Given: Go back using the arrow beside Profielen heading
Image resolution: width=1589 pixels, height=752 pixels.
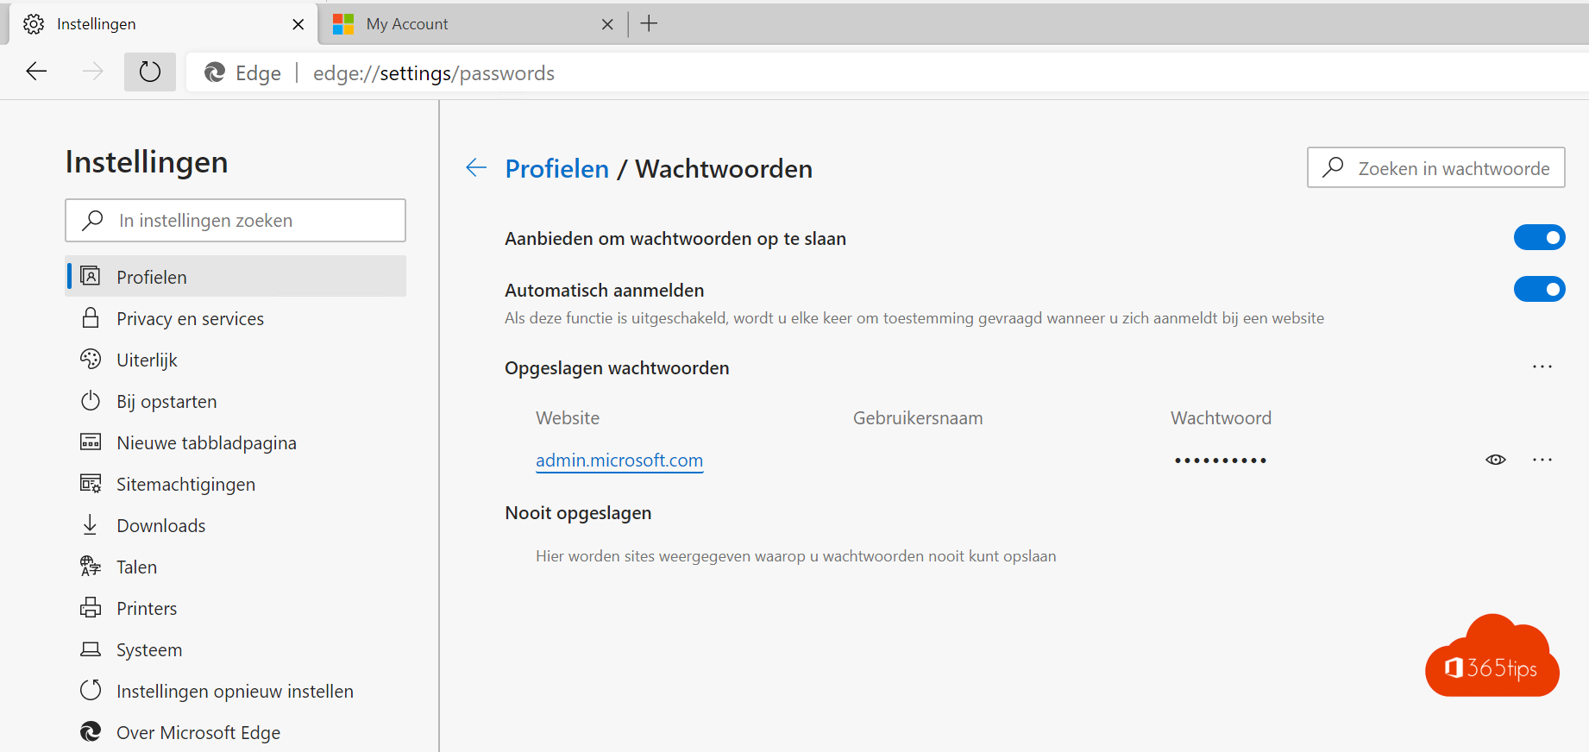Looking at the screenshot, I should [476, 168].
